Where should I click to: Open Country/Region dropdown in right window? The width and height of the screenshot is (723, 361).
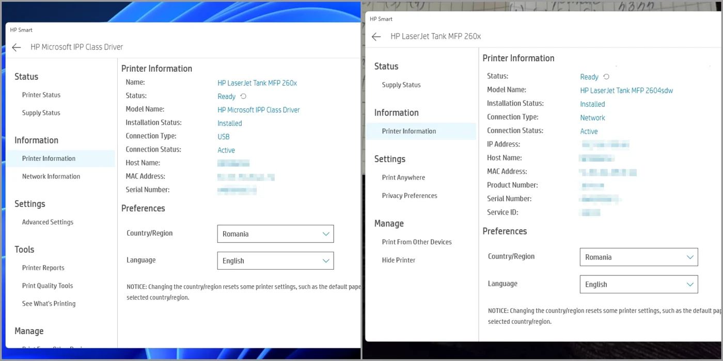pos(639,257)
